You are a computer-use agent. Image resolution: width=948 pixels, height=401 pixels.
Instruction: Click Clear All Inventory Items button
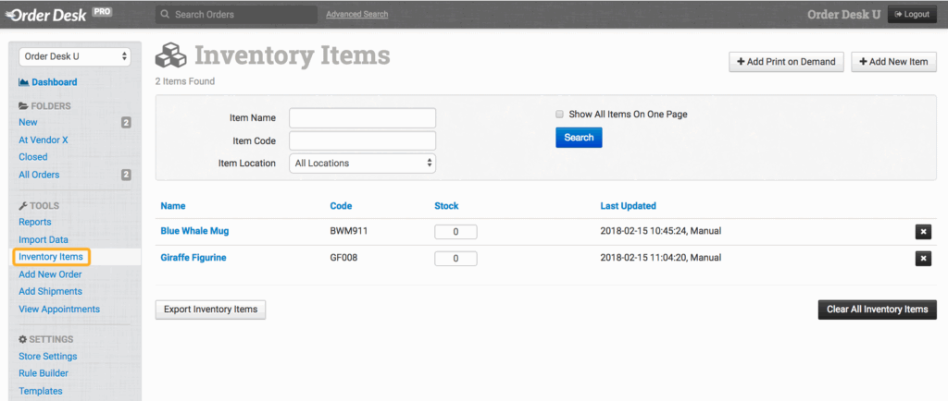pos(877,310)
